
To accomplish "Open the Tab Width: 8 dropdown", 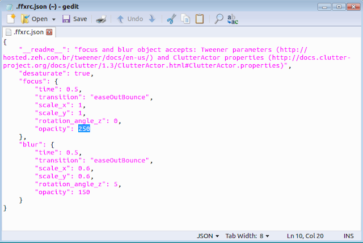I will 247,236.
